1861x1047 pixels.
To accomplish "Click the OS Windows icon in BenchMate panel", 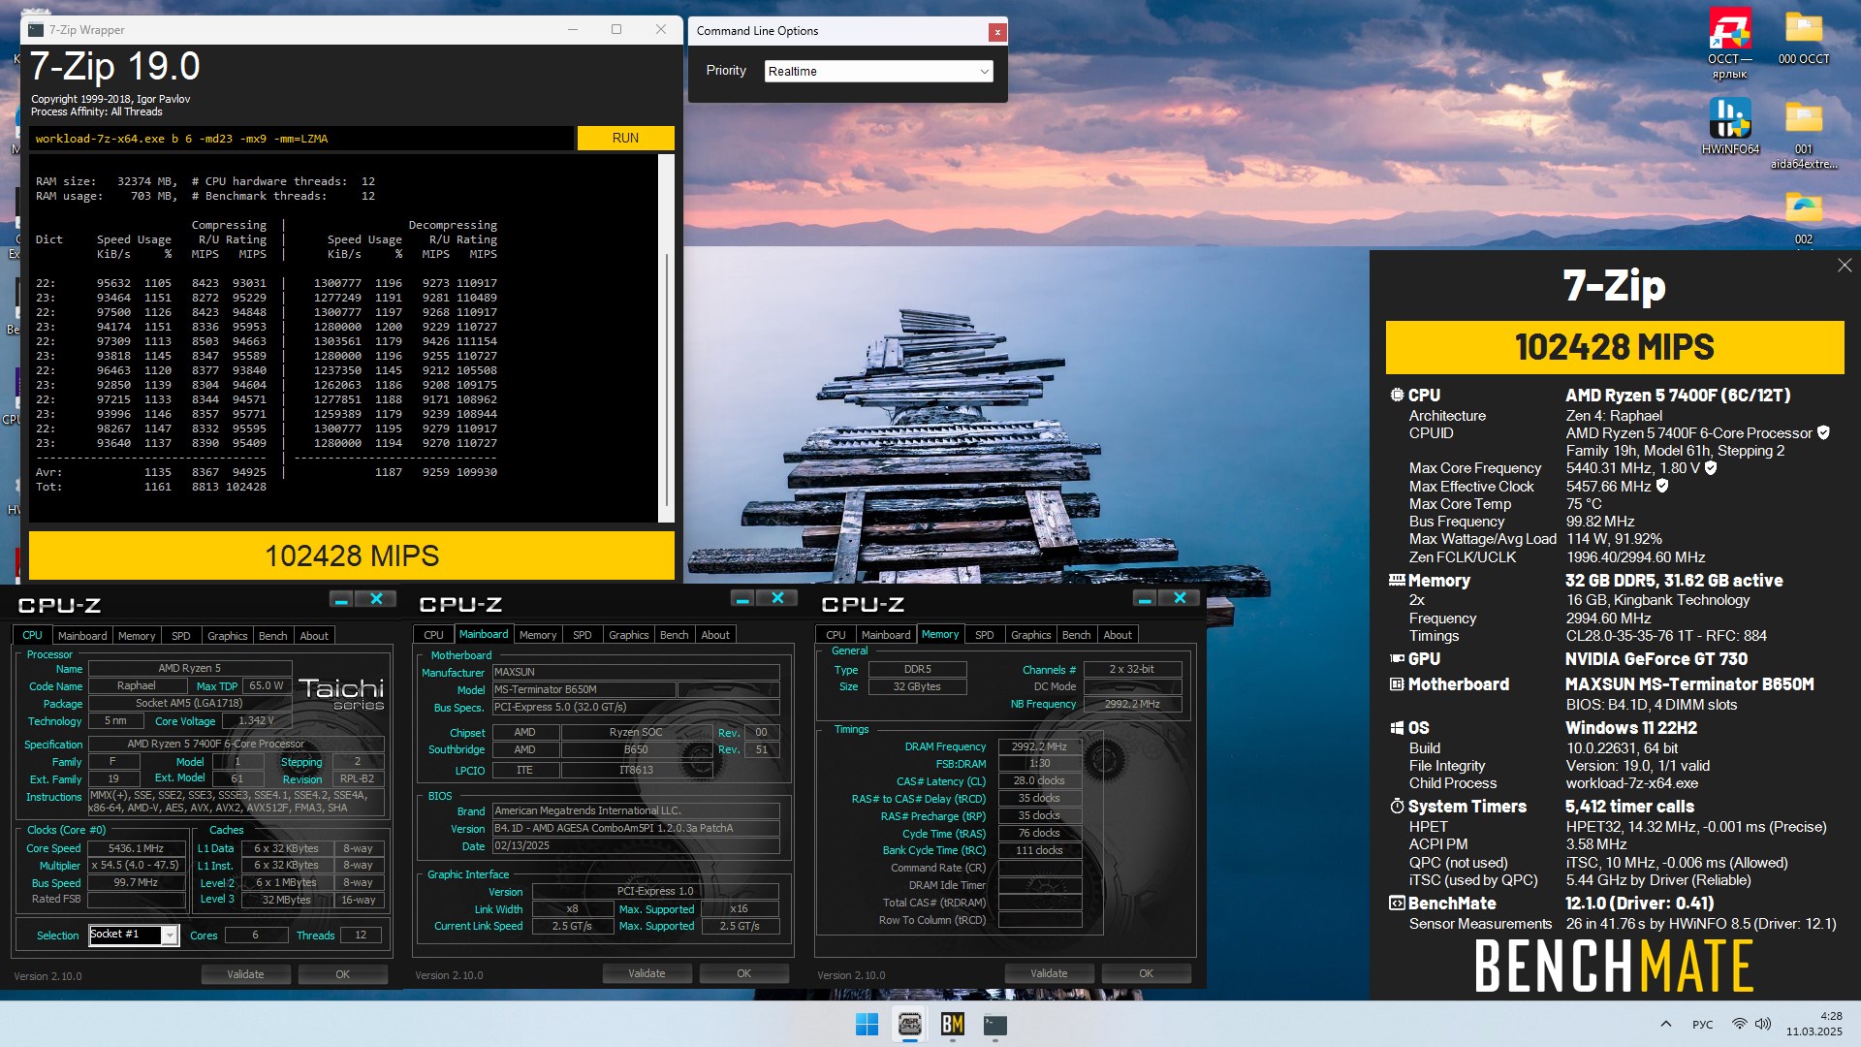I will (1397, 728).
